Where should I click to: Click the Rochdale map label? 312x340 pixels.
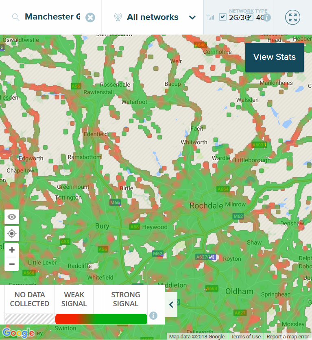[206, 206]
